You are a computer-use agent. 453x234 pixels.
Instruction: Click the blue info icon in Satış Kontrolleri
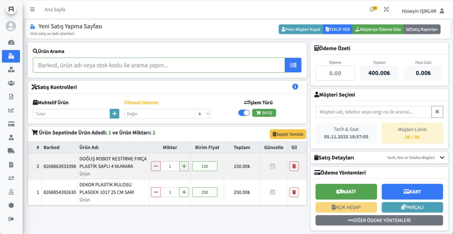click(x=295, y=87)
